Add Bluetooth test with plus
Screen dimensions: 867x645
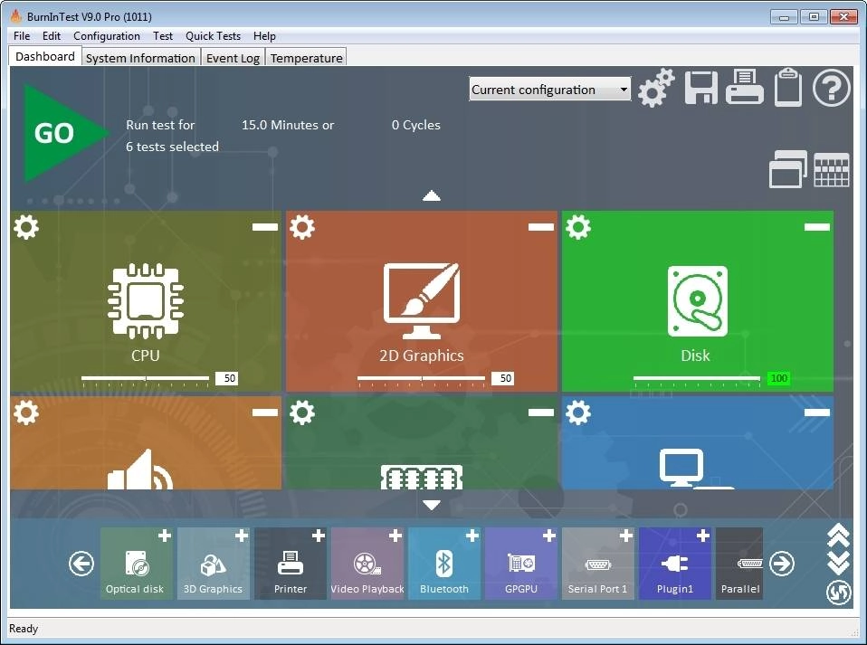[472, 536]
